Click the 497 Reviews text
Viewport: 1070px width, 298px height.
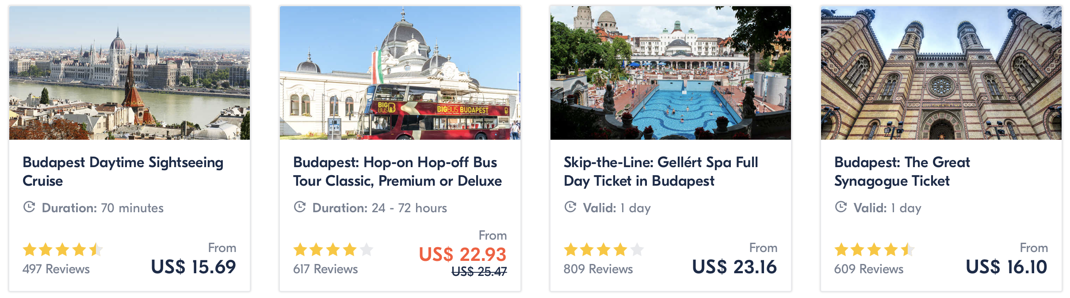[56, 269]
